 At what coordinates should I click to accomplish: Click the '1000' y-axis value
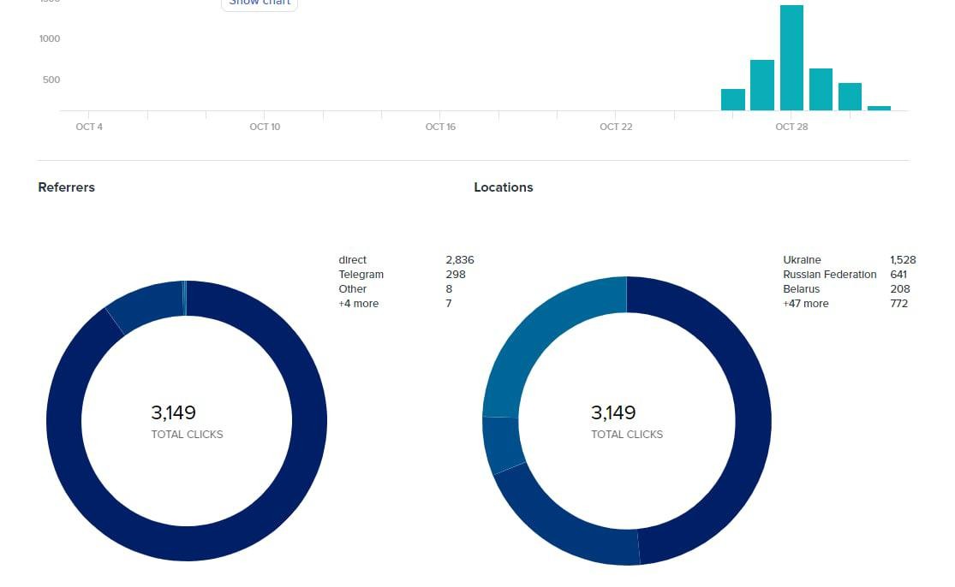(50, 39)
